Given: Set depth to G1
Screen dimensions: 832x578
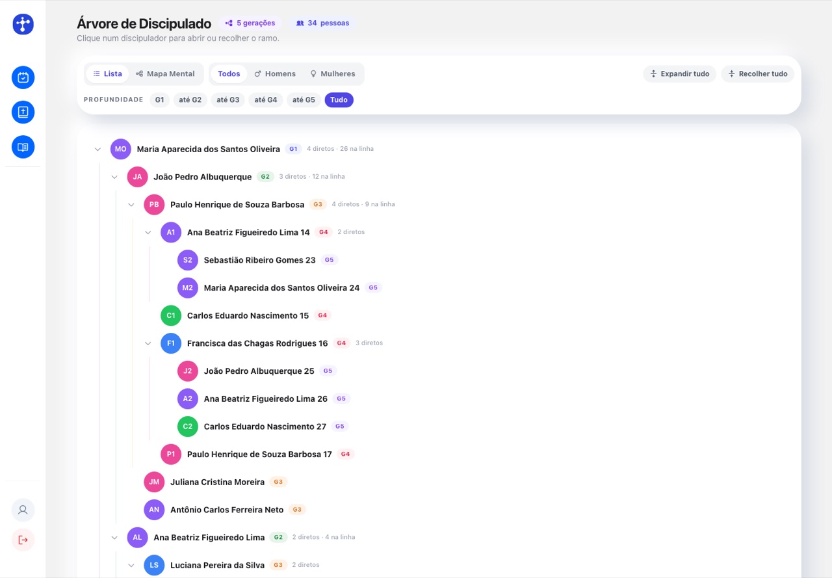Looking at the screenshot, I should pyautogui.click(x=159, y=100).
